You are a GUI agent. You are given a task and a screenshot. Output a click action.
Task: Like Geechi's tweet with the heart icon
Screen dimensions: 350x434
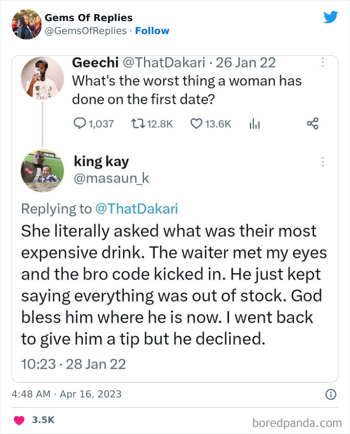[196, 123]
